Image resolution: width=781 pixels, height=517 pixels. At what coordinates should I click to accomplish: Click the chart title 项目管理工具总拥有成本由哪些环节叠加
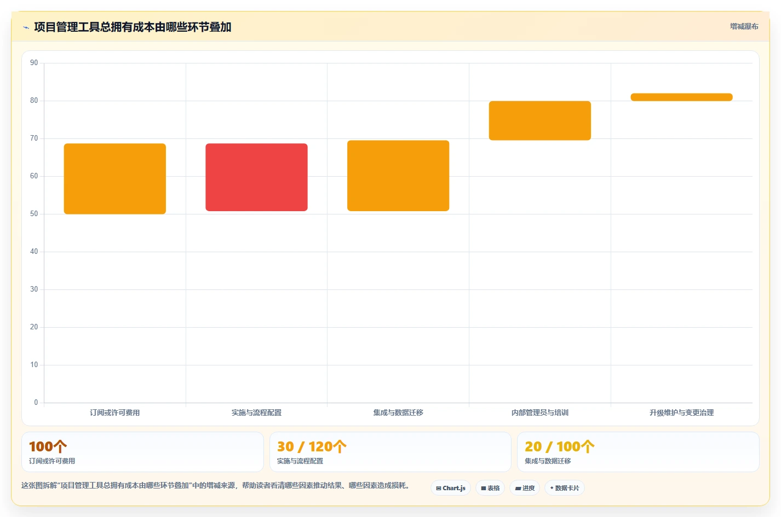point(133,27)
